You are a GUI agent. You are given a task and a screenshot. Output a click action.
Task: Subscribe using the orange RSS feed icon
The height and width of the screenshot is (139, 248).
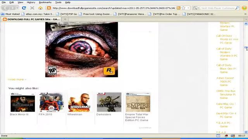pos(179,8)
